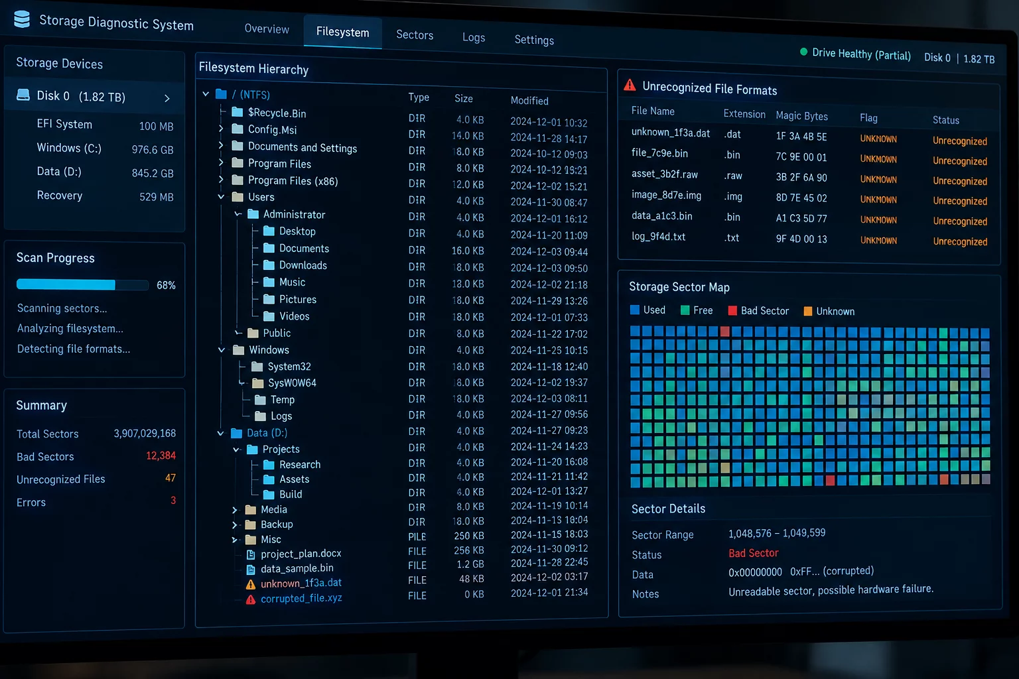Click the scan progress bar at 68%
This screenshot has height=679, width=1019.
pos(82,284)
